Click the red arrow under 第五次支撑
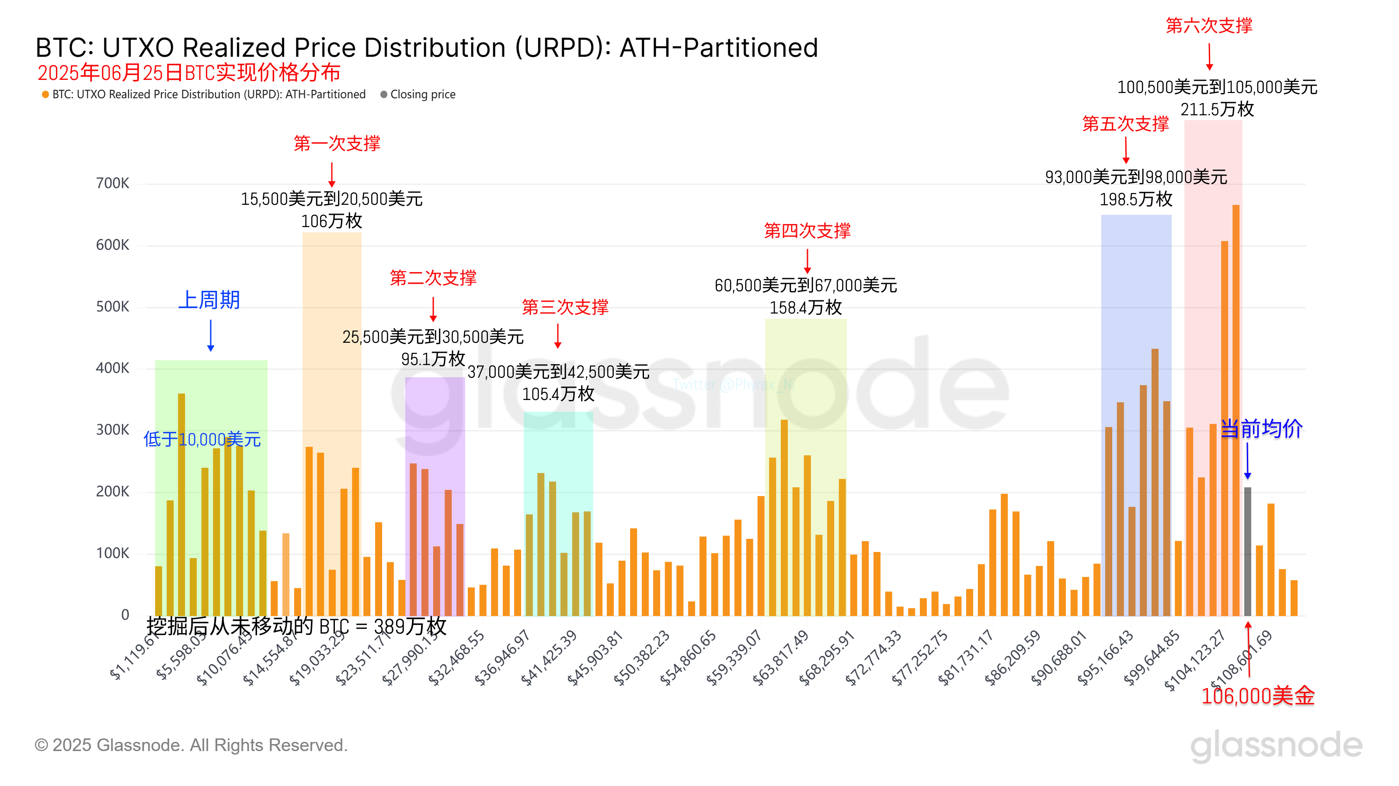This screenshot has width=1399, height=786. 1126,150
